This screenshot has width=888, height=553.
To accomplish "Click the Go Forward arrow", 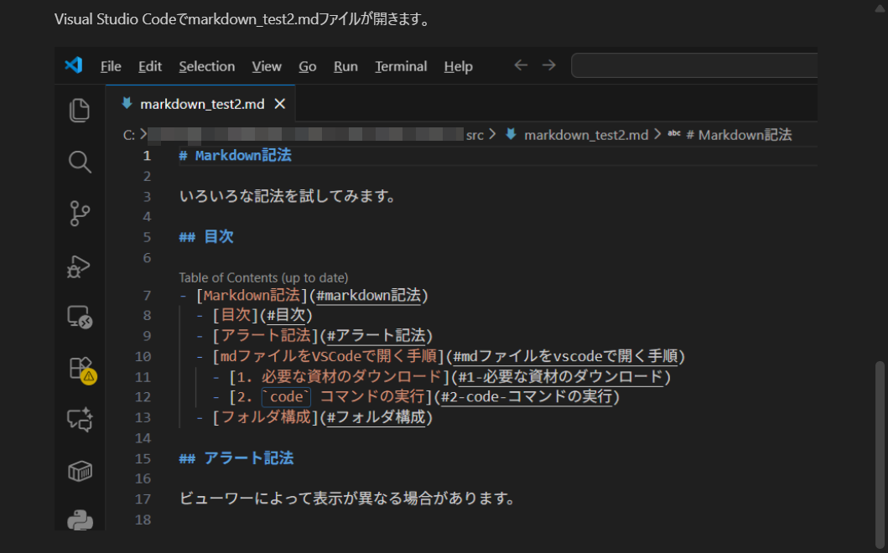I will 549,65.
